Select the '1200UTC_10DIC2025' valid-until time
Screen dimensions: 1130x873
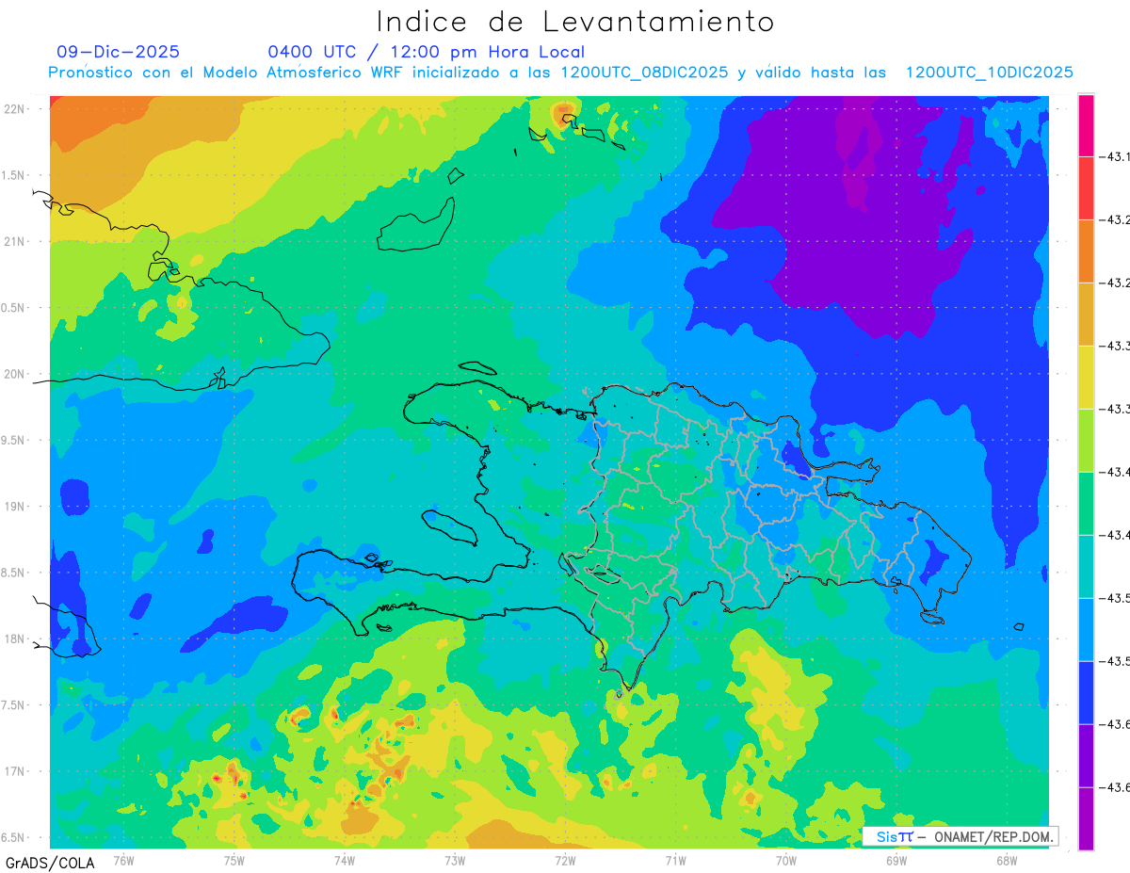coord(989,73)
